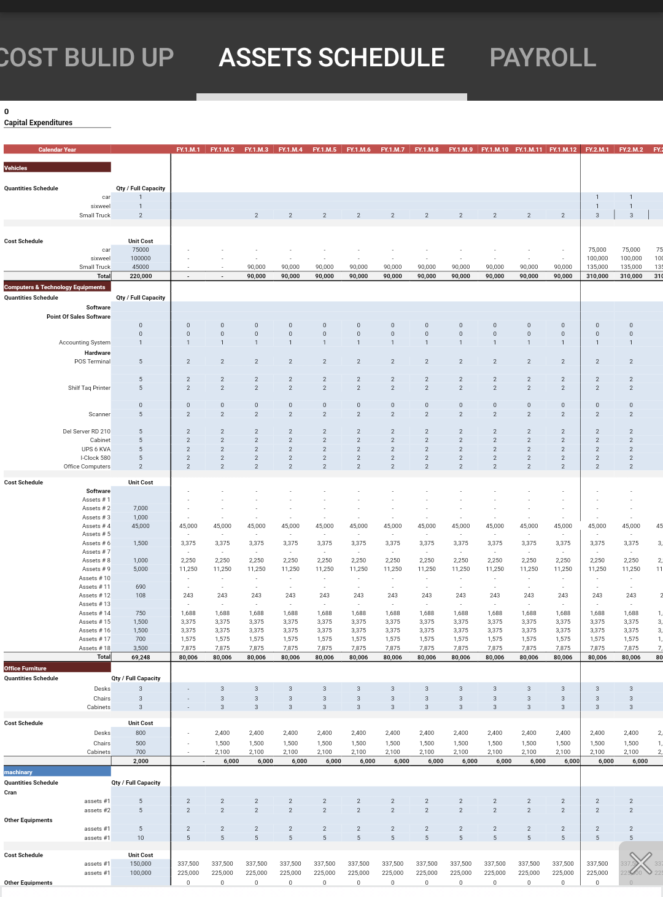Click the car unit cost 75000 cell
663x897 pixels.
coord(141,250)
